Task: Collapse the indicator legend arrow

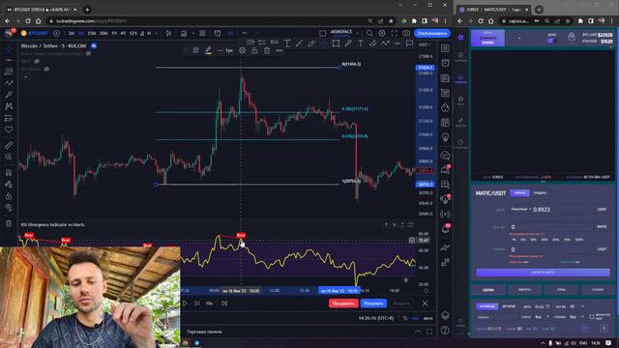Action: (26, 76)
